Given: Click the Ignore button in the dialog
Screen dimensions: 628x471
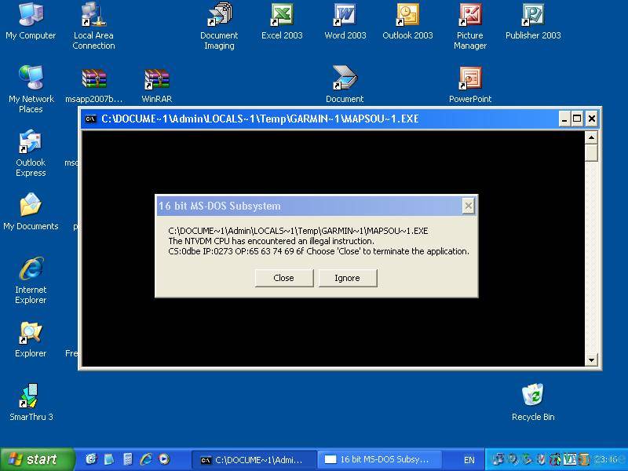Looking at the screenshot, I should click(348, 278).
